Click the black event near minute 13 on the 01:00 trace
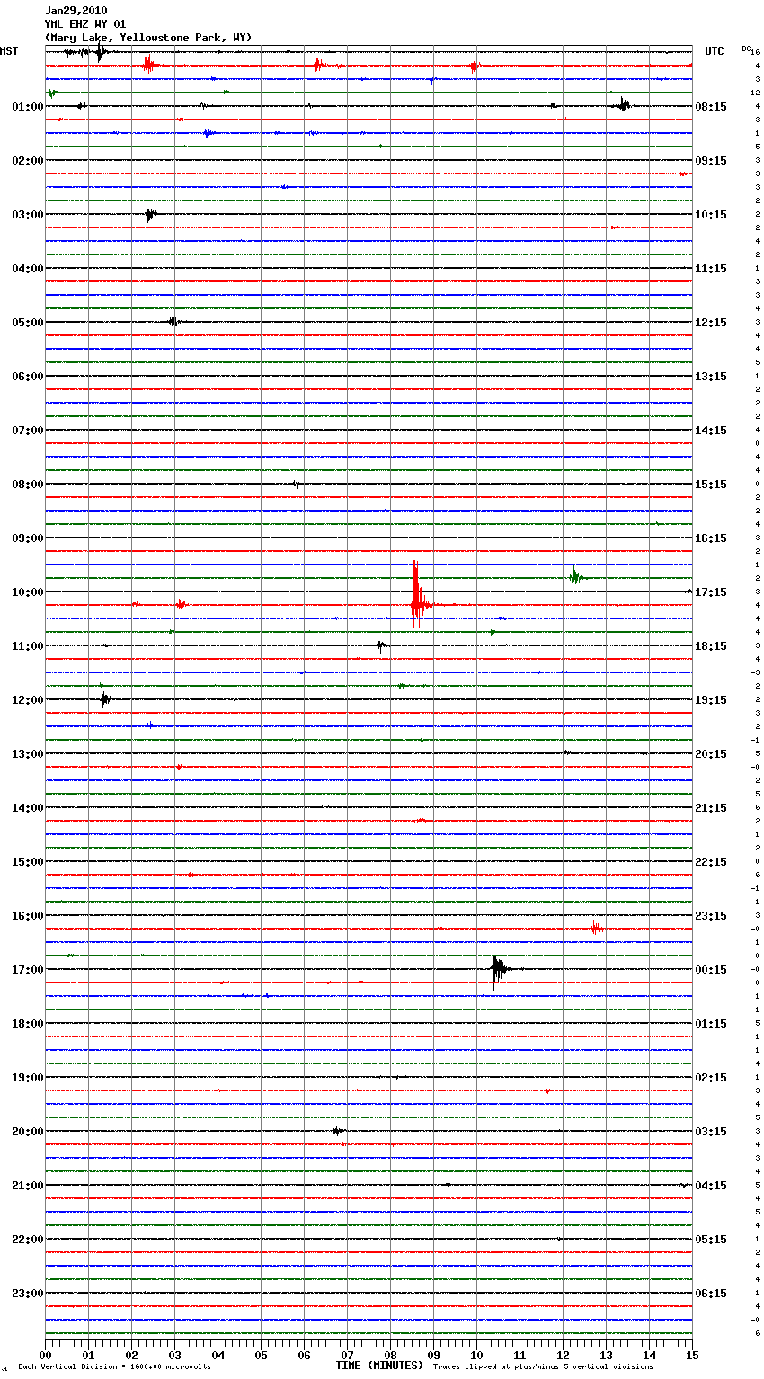 point(623,105)
